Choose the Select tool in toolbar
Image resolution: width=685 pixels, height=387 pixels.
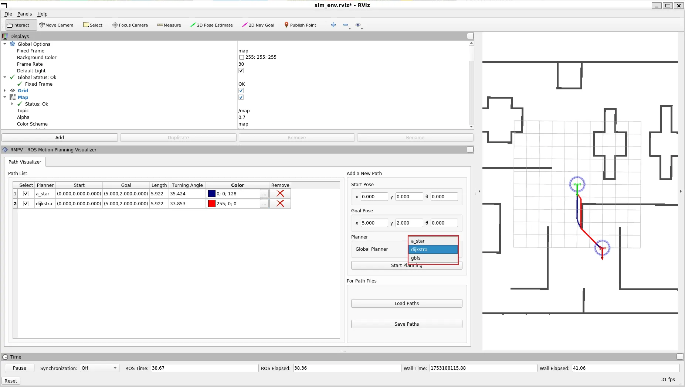(93, 25)
